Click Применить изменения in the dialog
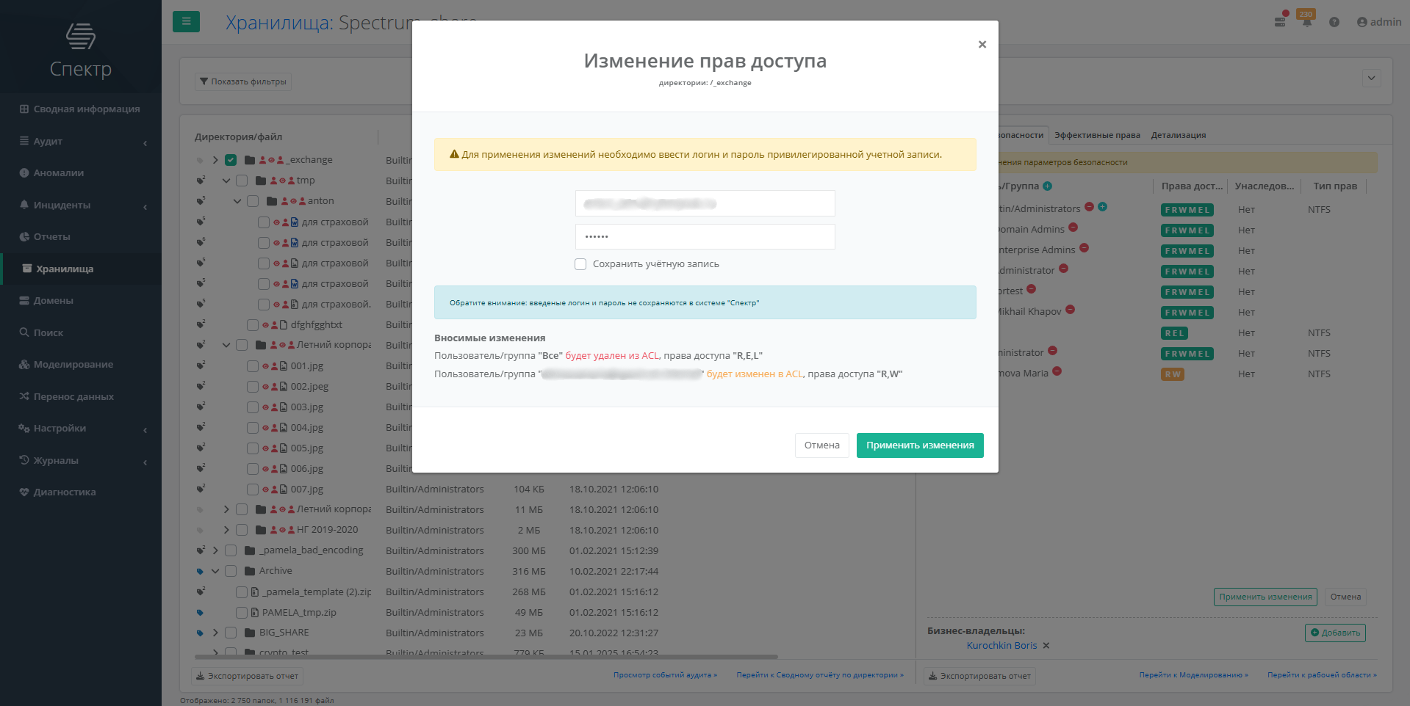1410x706 pixels. (920, 445)
